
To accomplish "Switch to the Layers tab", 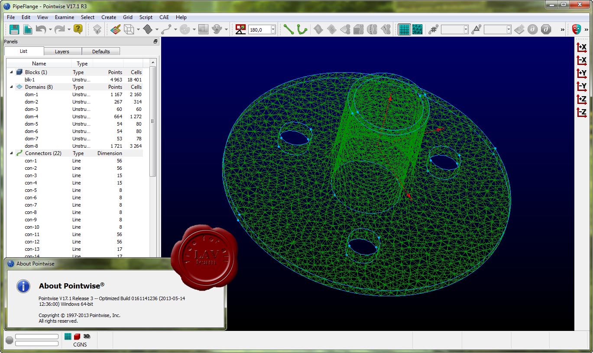I will tap(62, 52).
